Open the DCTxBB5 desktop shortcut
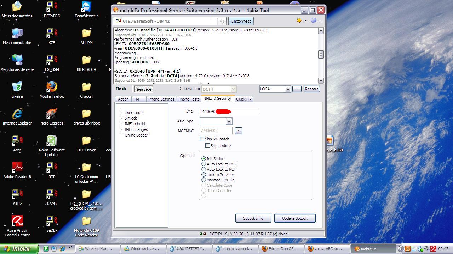The height and width of the screenshot is (254, 453). [x=52, y=10]
